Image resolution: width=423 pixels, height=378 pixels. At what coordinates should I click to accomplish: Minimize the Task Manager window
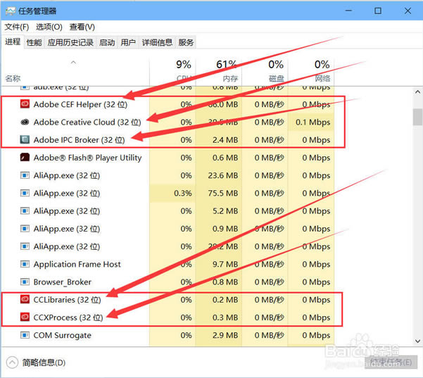[348, 11]
